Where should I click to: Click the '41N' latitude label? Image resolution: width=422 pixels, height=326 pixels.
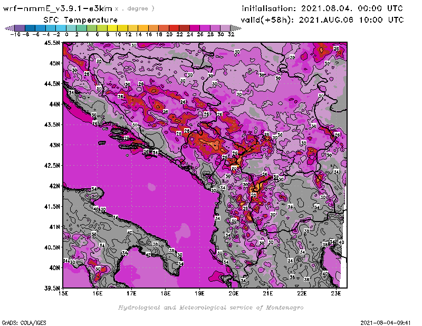click(x=54, y=227)
